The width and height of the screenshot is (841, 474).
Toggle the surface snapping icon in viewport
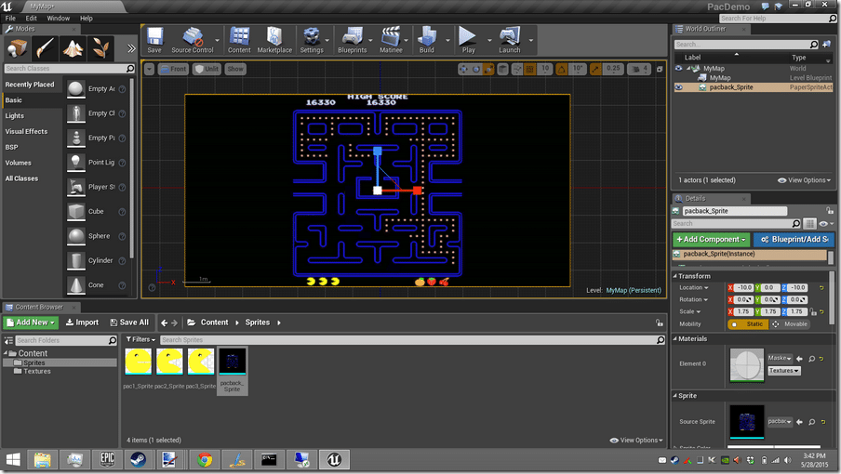coord(517,69)
